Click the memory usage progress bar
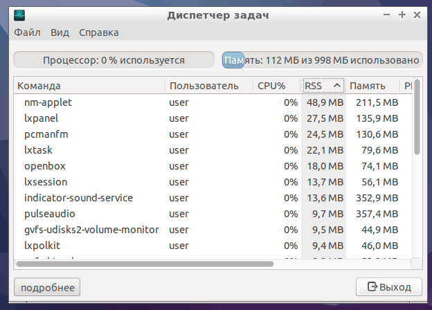 321,60
